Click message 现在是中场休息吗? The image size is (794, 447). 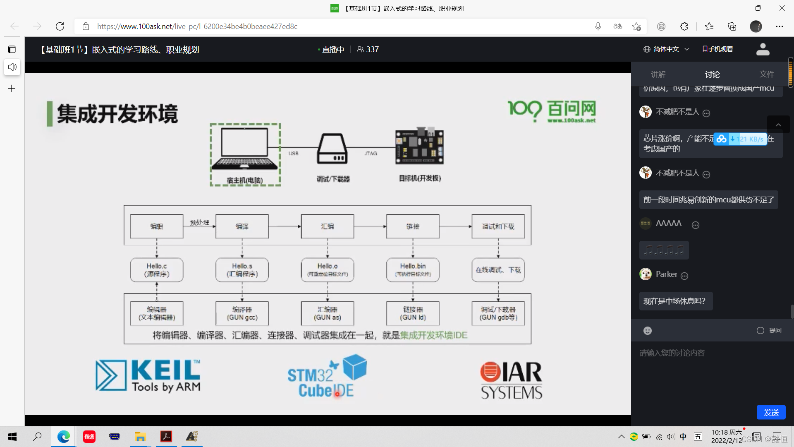676,301
